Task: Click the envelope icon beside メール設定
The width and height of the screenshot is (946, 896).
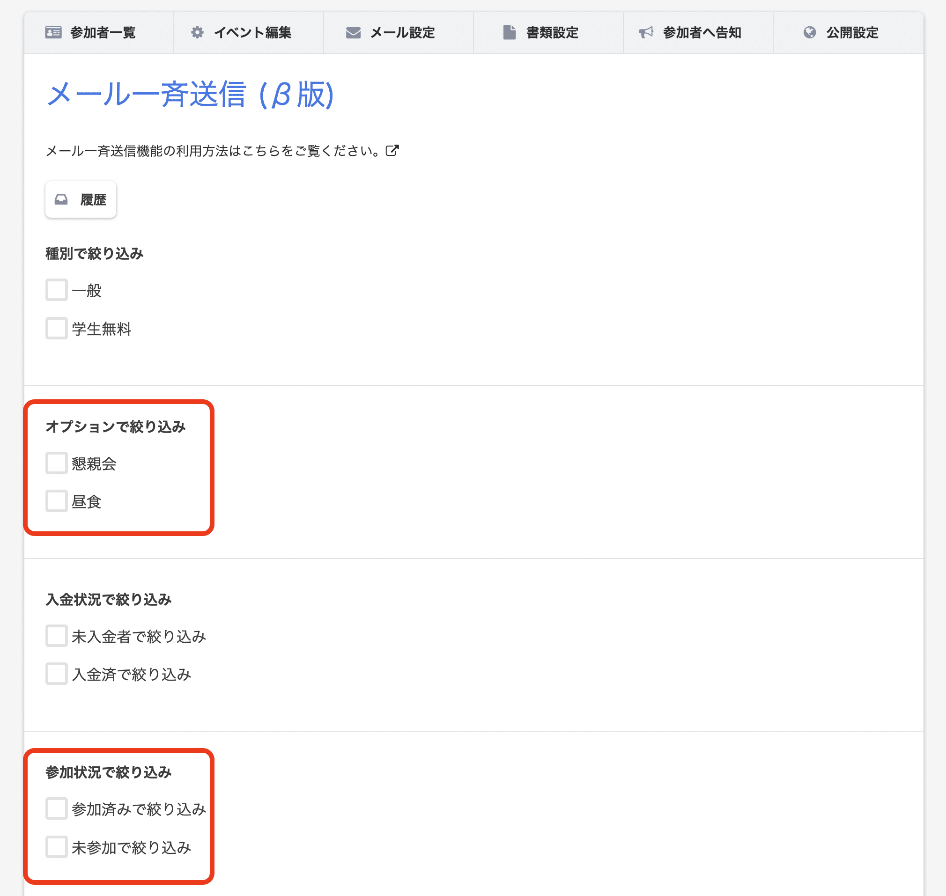Action: 353,32
